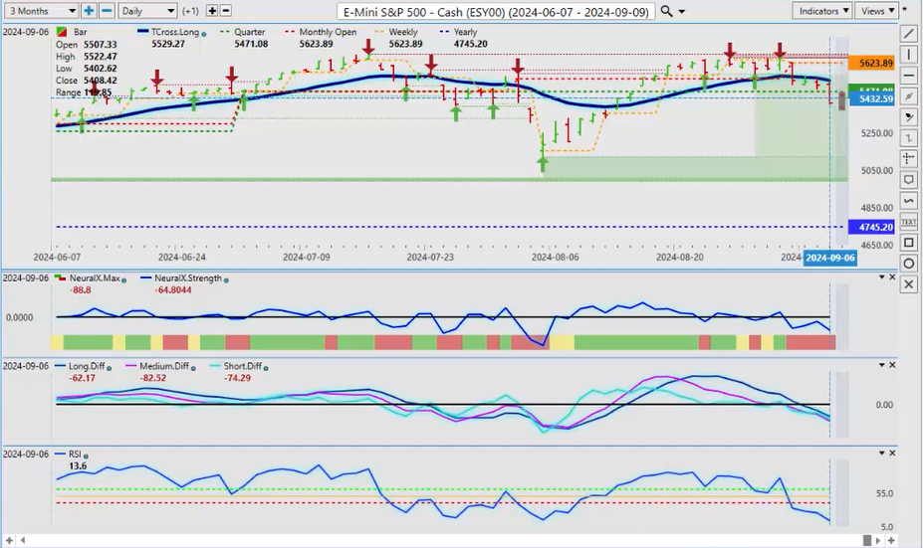The width and height of the screenshot is (923, 548).
Task: Click the highlighted 2024-09-06 date marker
Action: 830,258
